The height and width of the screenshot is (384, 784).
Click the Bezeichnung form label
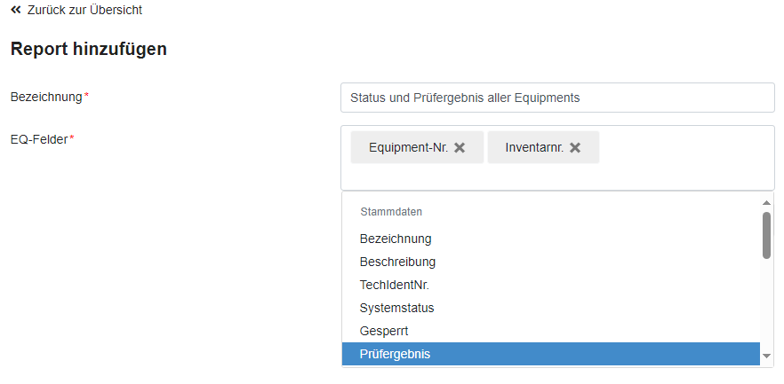tap(46, 96)
